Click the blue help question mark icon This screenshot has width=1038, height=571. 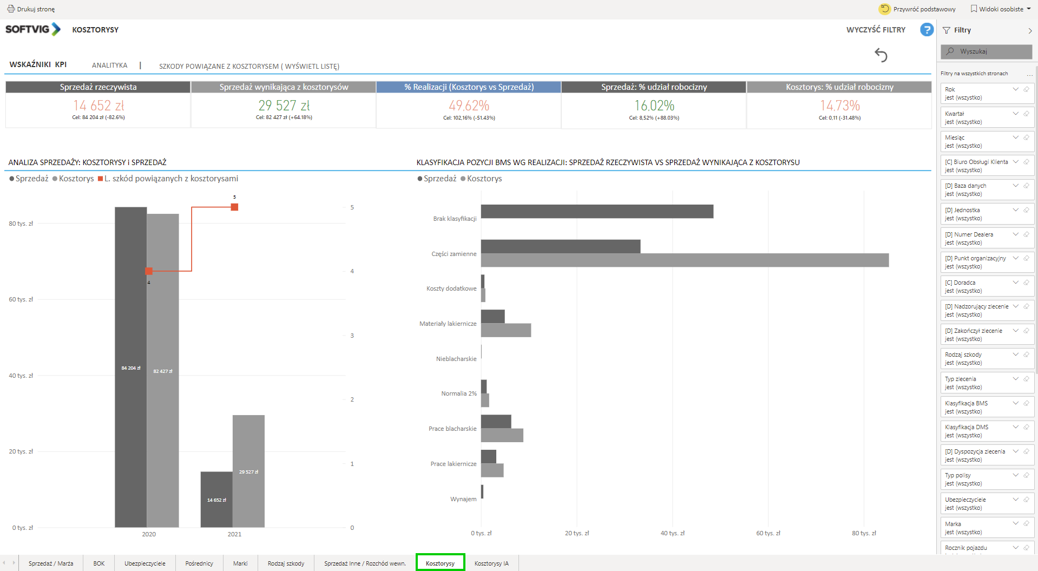point(927,30)
